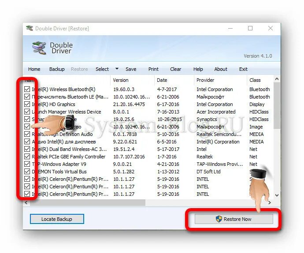Image resolution: width=304 pixels, height=253 pixels.
Task: Select provider cell Realtek Semicondu...
Action: 219,134
